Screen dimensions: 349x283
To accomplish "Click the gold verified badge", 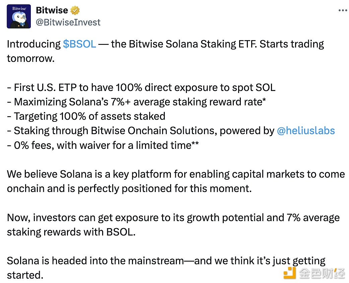I will tap(75, 10).
